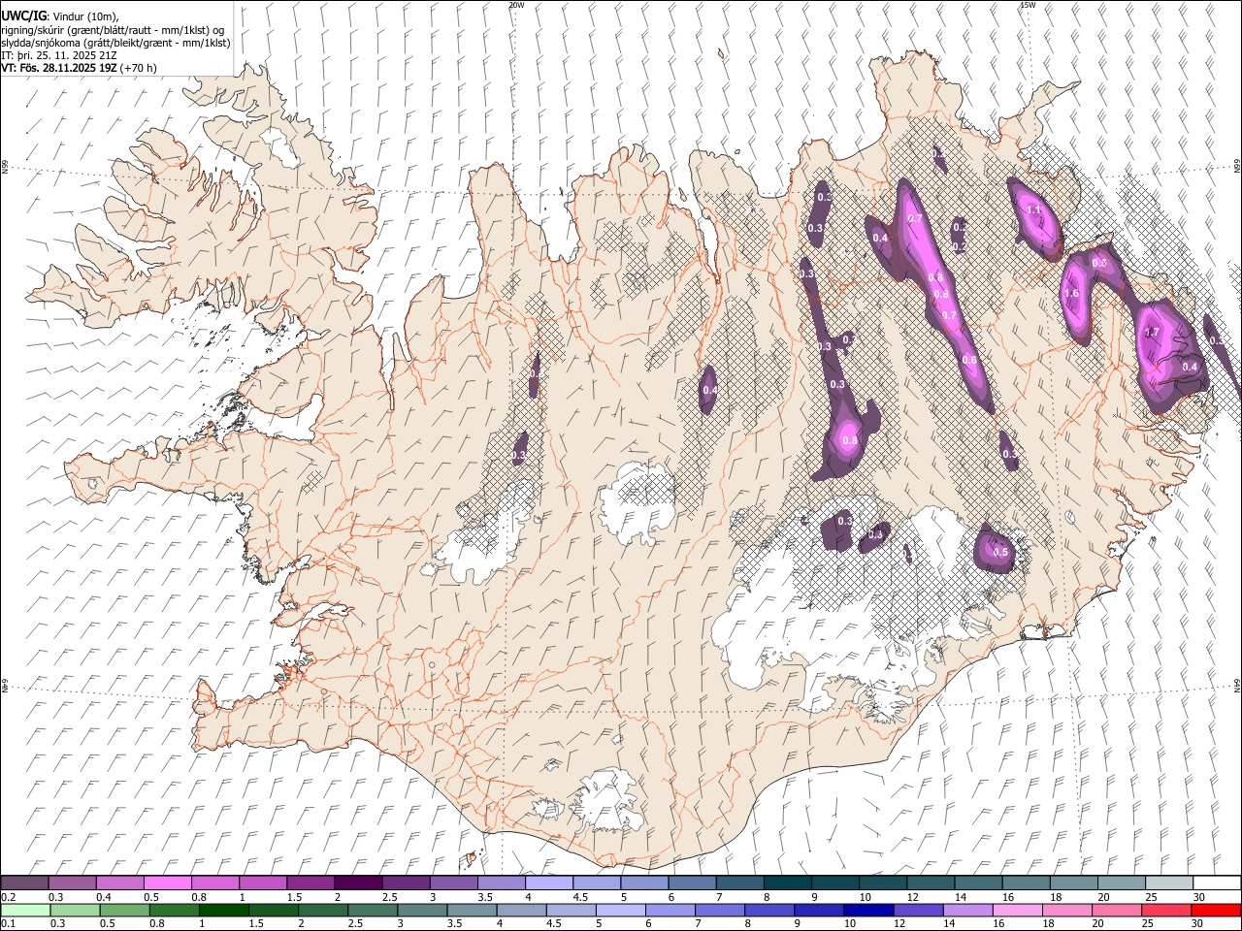Click the "IT: þri. 25. 11. 2025 21Z" line

60,55
